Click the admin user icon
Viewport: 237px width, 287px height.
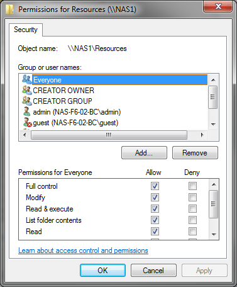pyautogui.click(x=26, y=111)
